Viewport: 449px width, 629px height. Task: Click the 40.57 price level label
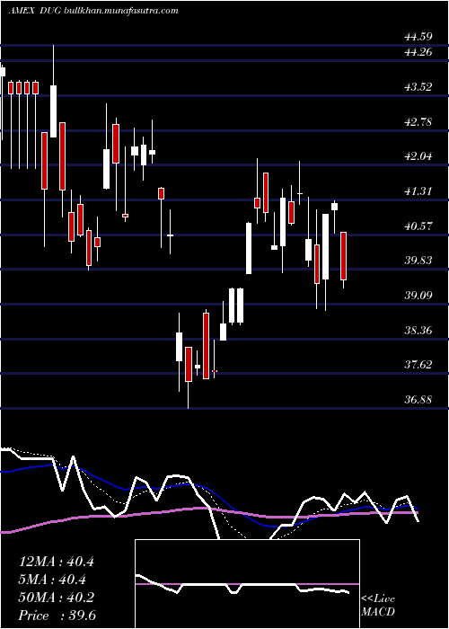[x=418, y=226]
